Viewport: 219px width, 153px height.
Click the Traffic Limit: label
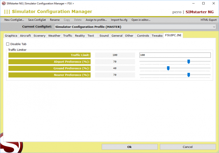[x=50, y=55]
